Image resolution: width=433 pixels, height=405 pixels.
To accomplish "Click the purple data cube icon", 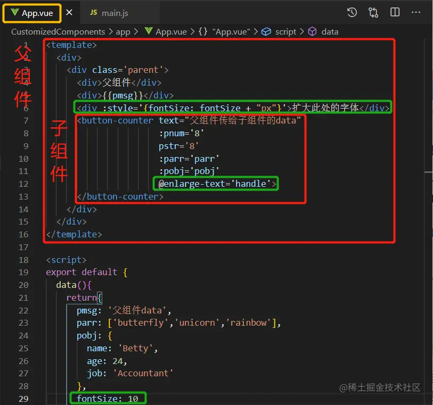I will [x=312, y=31].
